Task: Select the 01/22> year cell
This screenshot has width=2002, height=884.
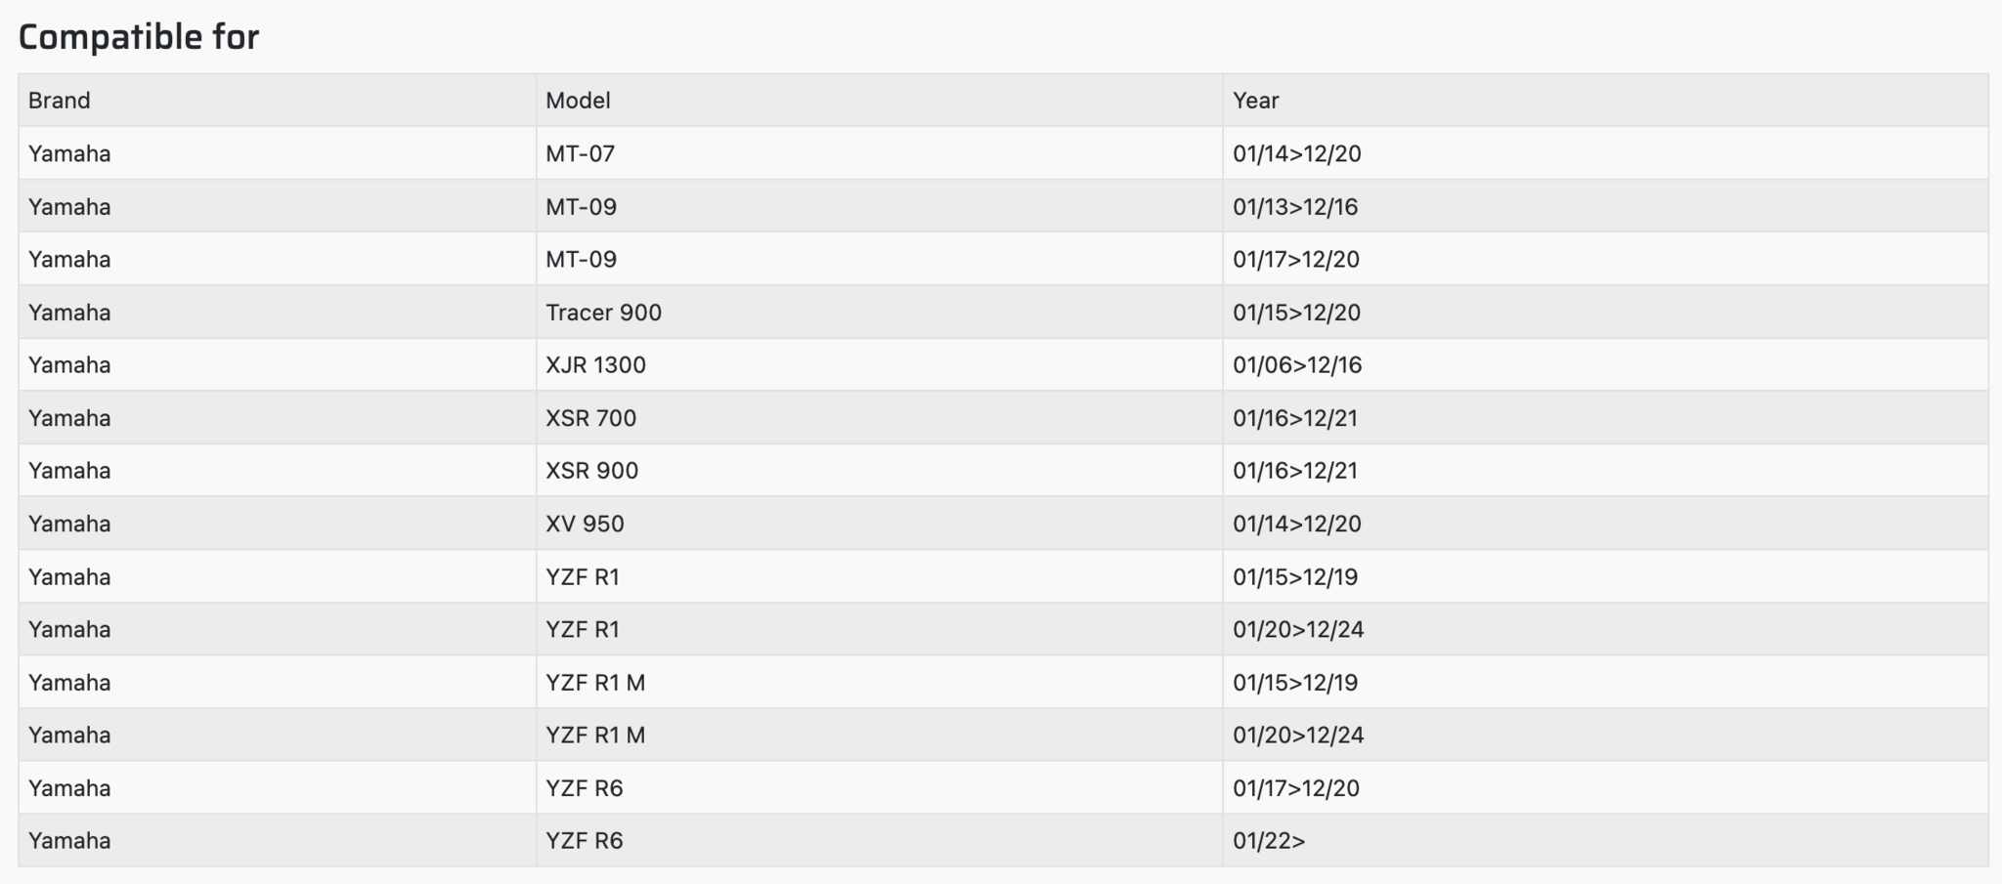Action: (1269, 841)
